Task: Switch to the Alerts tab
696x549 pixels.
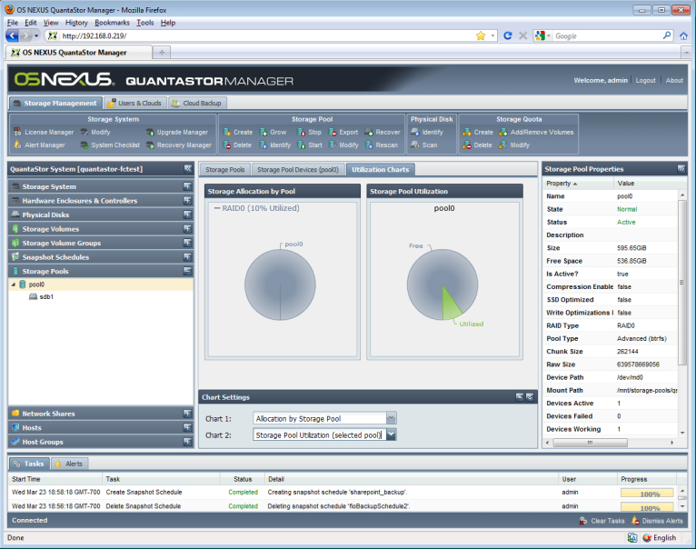Action: pos(70,464)
